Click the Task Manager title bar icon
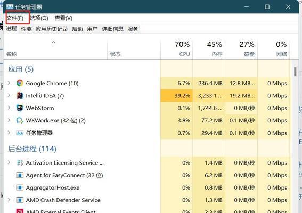This screenshot has height=213, width=302. pyautogui.click(x=10, y=7)
